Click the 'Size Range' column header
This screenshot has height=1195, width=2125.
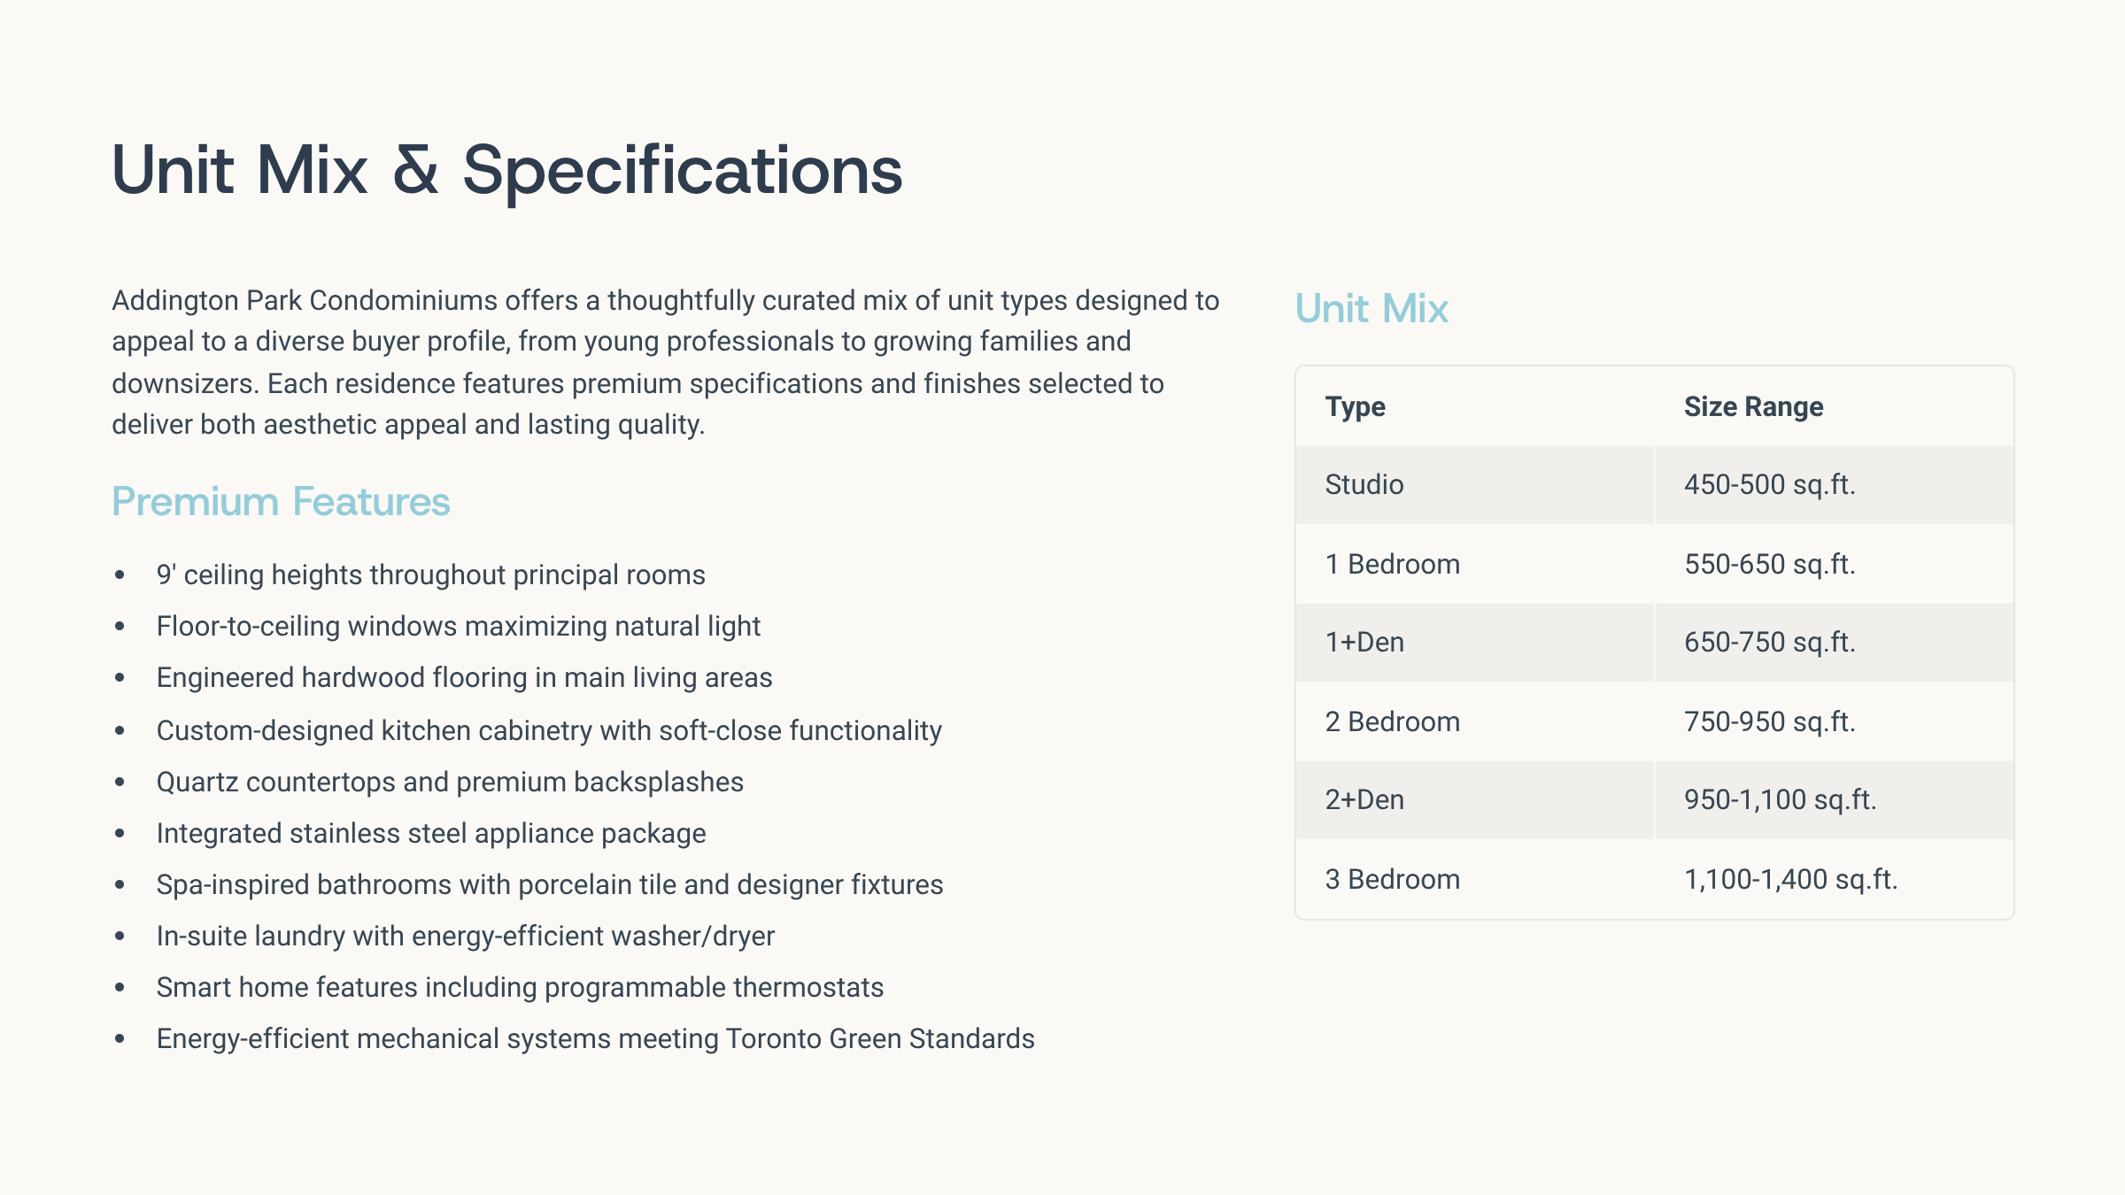tap(1753, 407)
